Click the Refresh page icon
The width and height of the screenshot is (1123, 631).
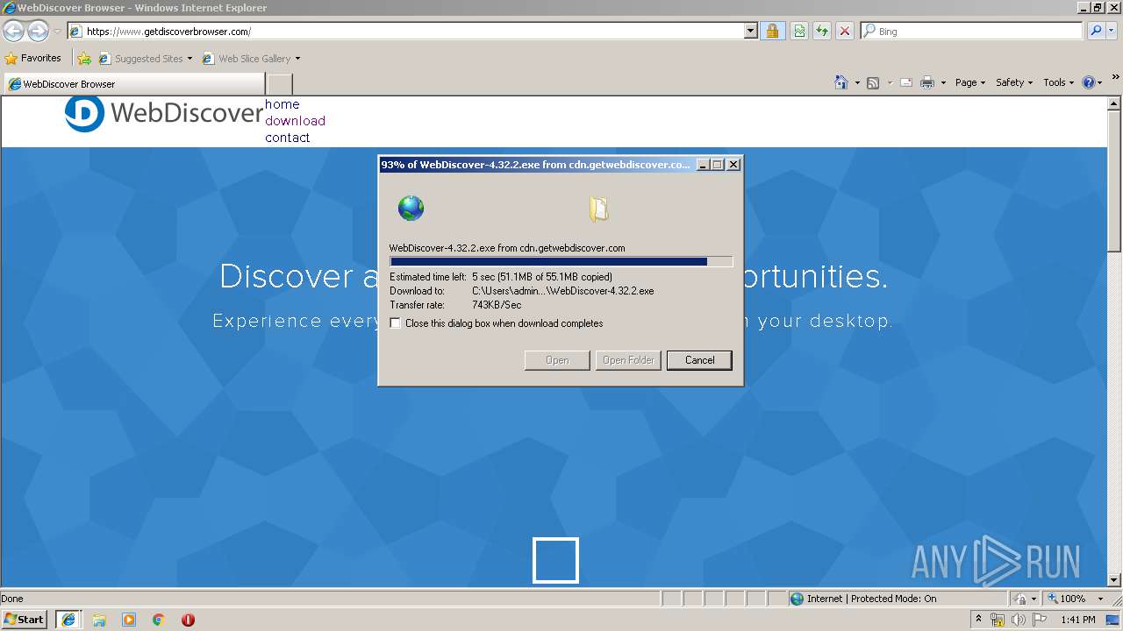click(x=822, y=32)
